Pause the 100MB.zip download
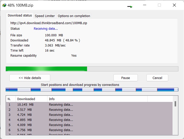The image size is (184, 139). tap(126, 78)
